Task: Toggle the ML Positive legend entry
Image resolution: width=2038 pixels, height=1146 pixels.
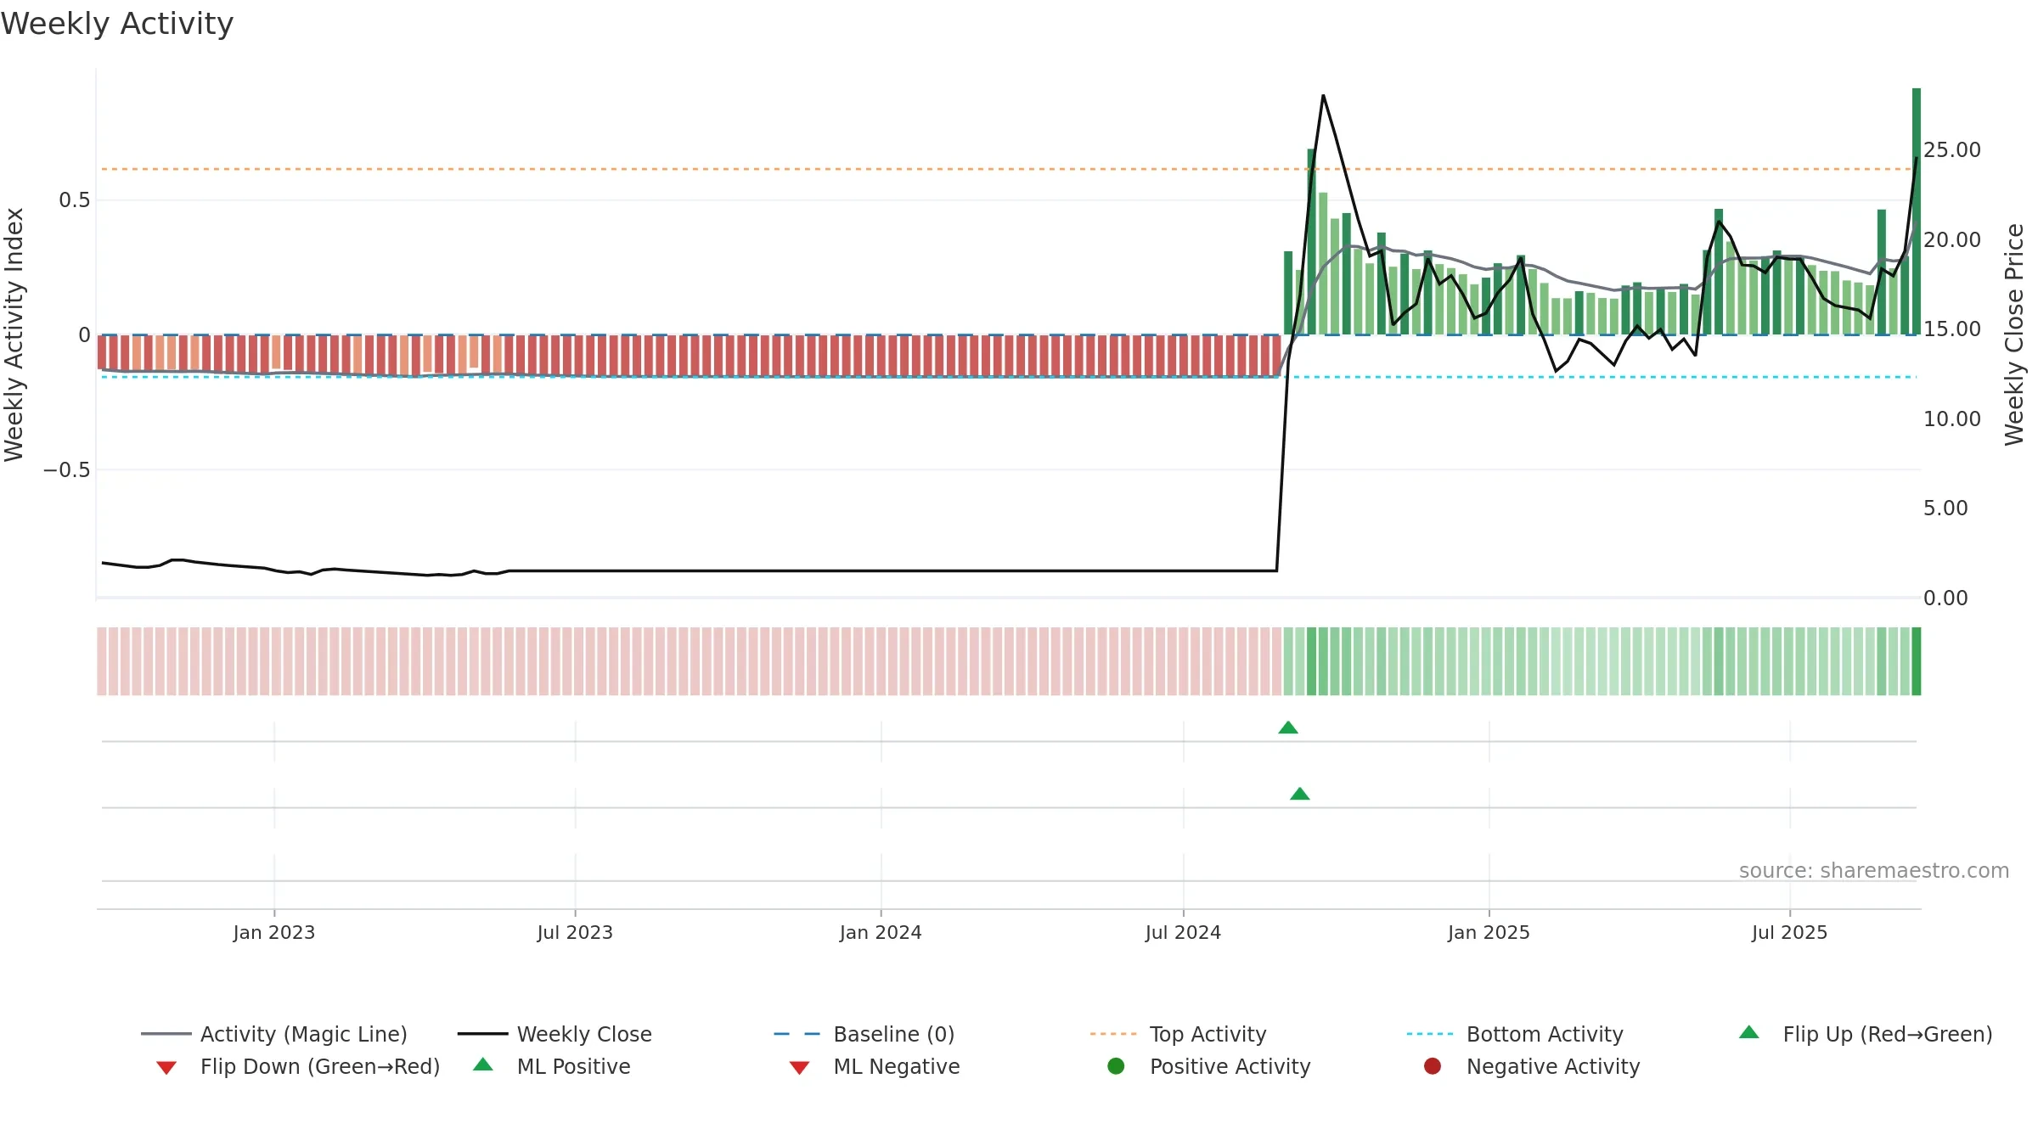Action: tap(552, 1066)
